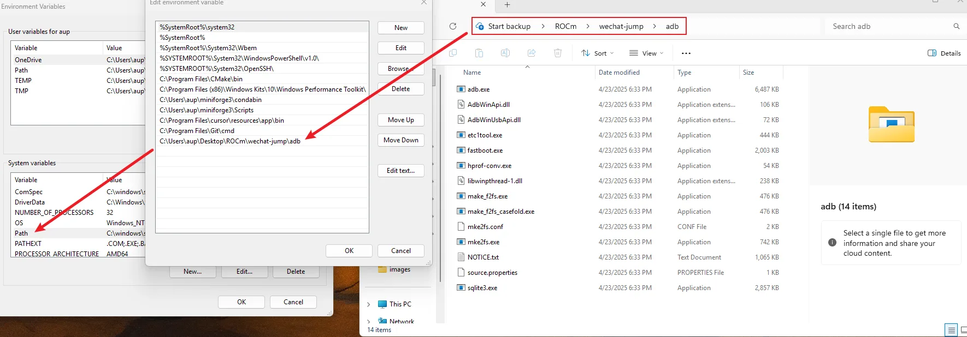Click Delete in Edit environment variable dialog
The height and width of the screenshot is (337, 967).
[401, 89]
